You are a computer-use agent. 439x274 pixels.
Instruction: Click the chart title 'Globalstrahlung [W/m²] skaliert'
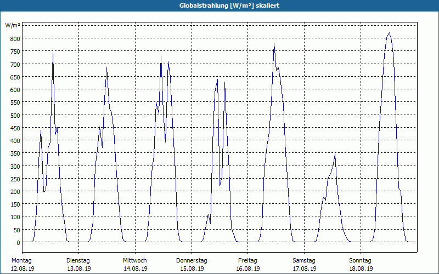pos(229,5)
